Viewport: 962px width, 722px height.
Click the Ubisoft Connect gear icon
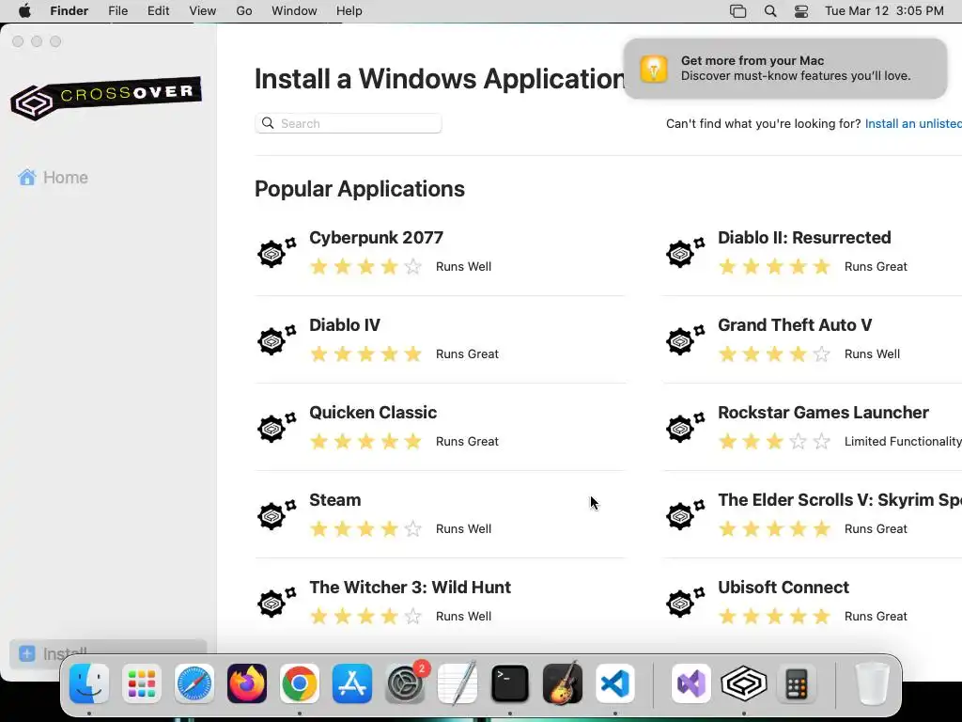685,602
